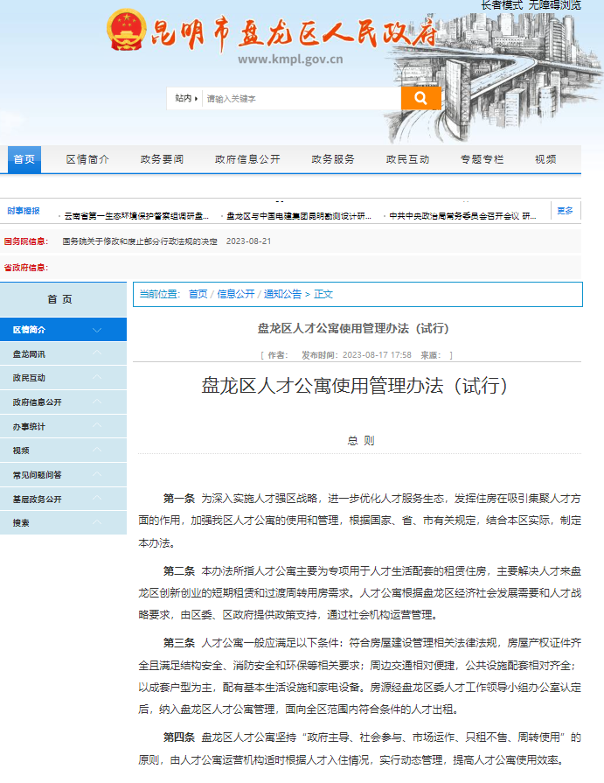This screenshot has height=783, width=604.
Task: Click breadcrumb 首页 link
Action: coord(198,294)
